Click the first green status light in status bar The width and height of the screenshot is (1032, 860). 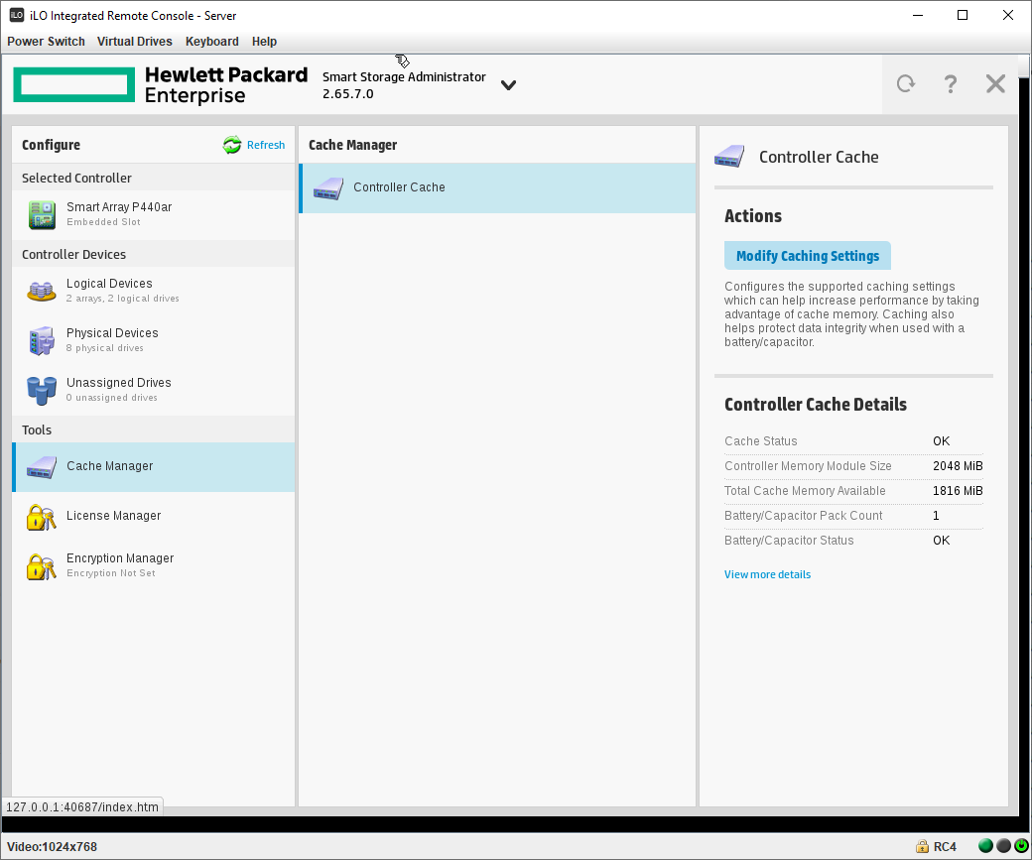pos(985,846)
